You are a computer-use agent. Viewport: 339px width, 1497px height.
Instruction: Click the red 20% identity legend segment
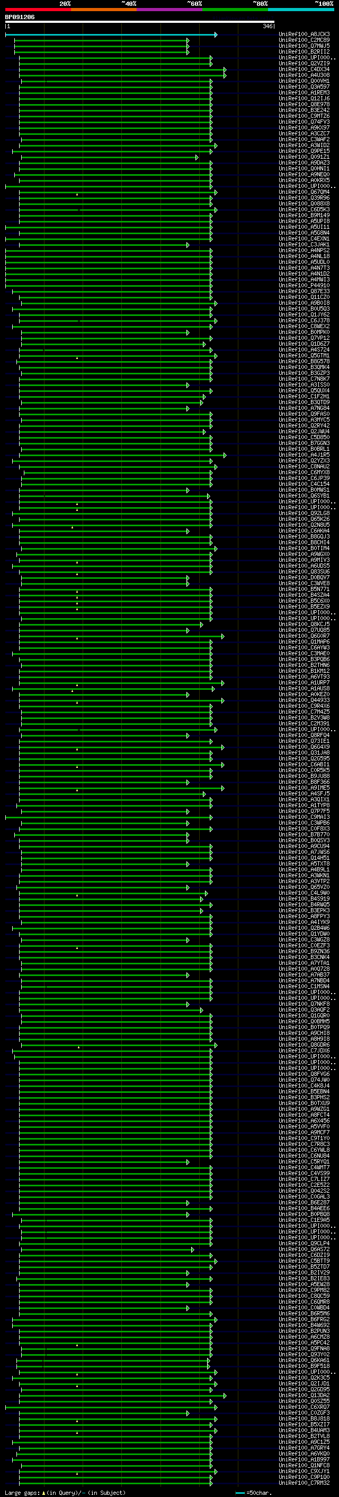[38, 10]
